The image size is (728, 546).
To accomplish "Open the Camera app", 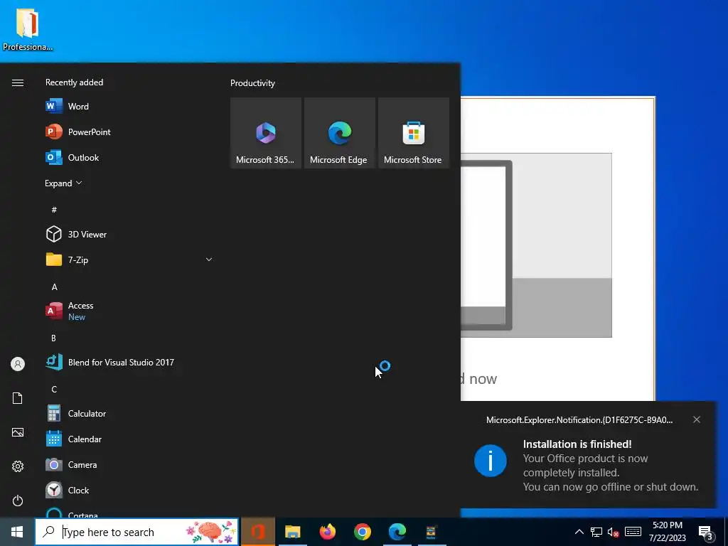I will 129,464.
